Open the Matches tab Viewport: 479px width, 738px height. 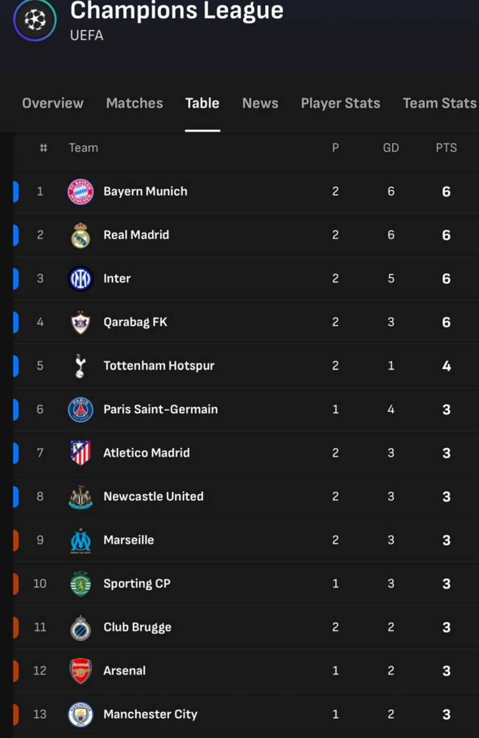tap(134, 103)
